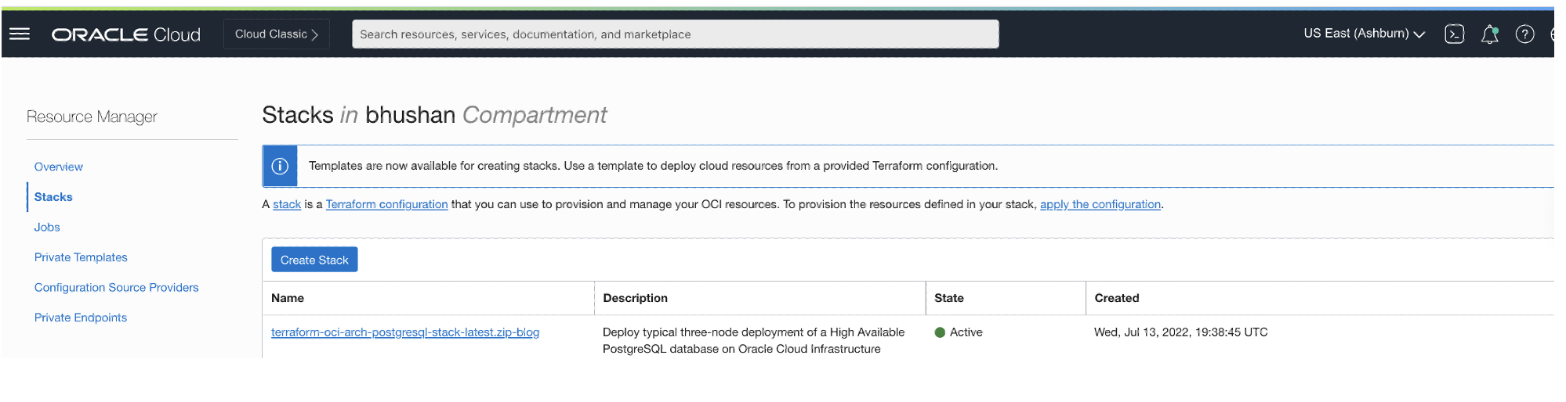This screenshot has height=402, width=1566.
Task: Go to Overview in Resource Manager
Action: point(59,167)
